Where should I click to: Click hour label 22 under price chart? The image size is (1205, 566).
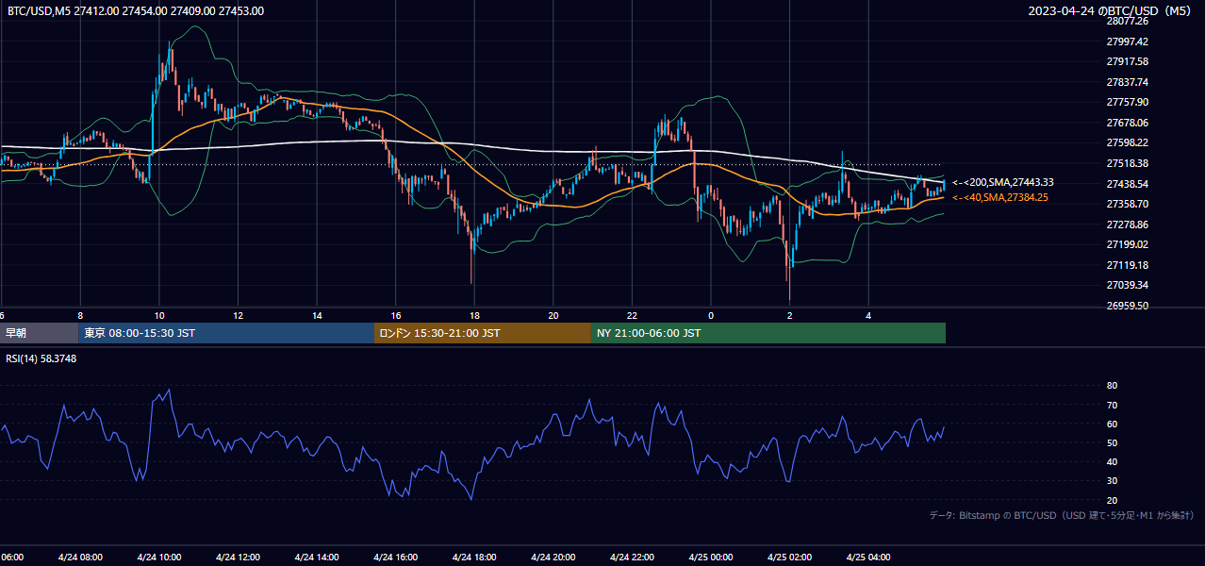[633, 315]
